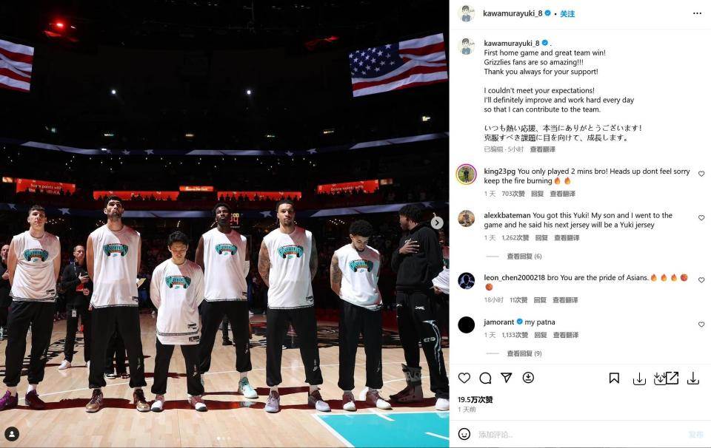711x448 pixels.
Task: Like king23pg's comment
Action: (x=701, y=174)
